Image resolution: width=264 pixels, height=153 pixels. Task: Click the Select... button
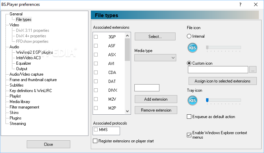coord(155,37)
